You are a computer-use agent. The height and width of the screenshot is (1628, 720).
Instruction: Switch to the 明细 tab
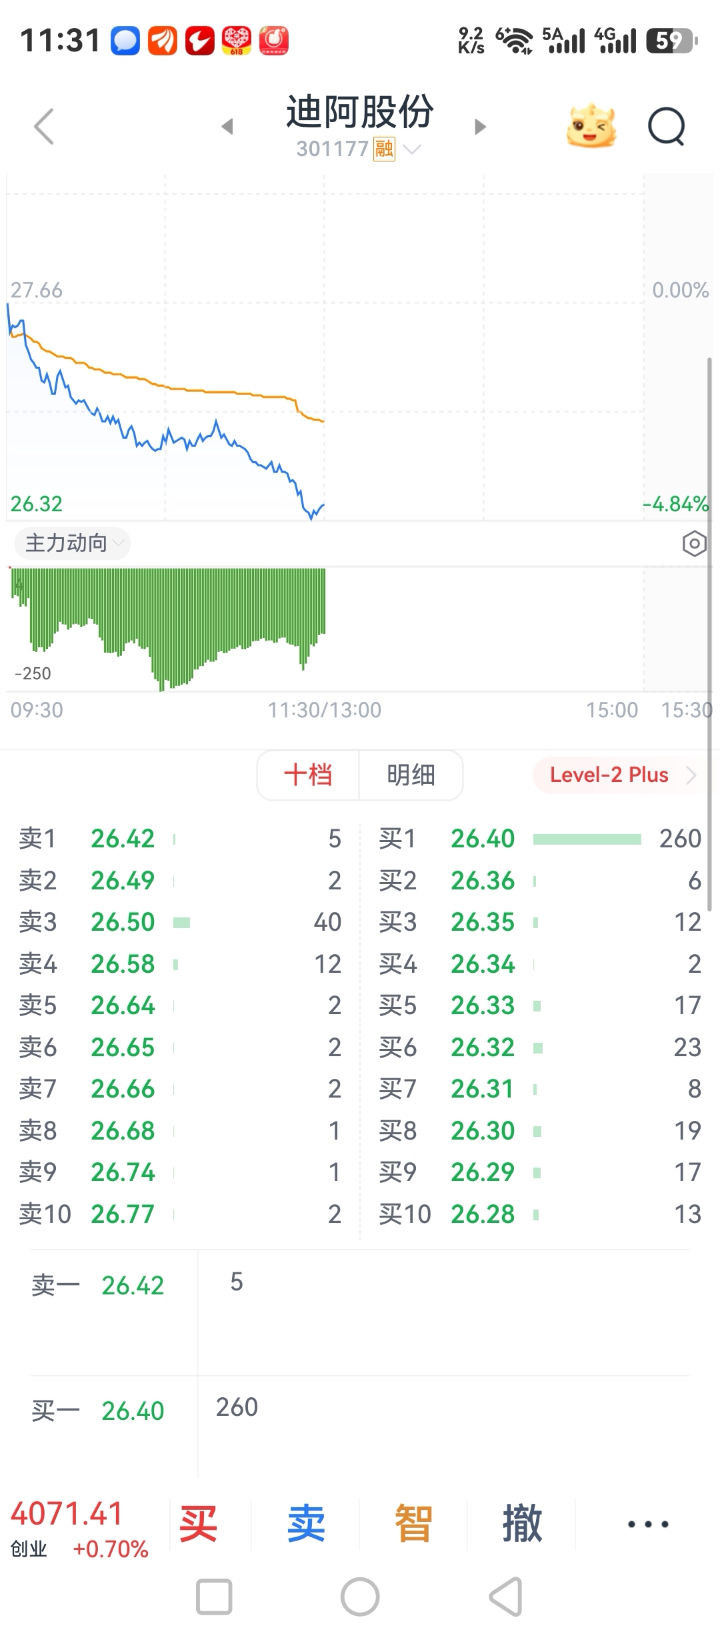coord(411,775)
